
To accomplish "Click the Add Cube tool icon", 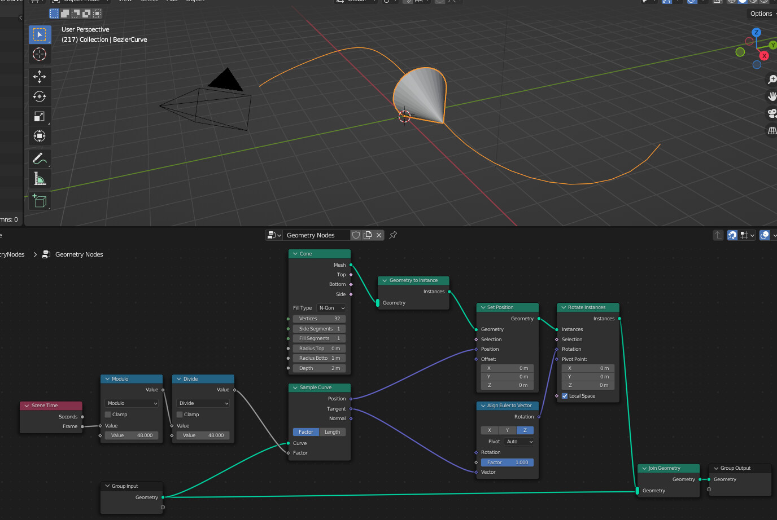I will click(x=40, y=201).
